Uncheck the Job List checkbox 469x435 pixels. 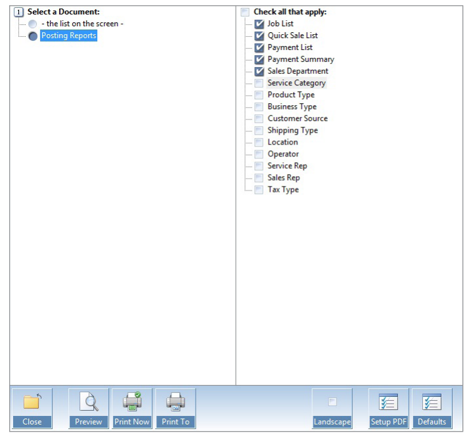pyautogui.click(x=259, y=24)
